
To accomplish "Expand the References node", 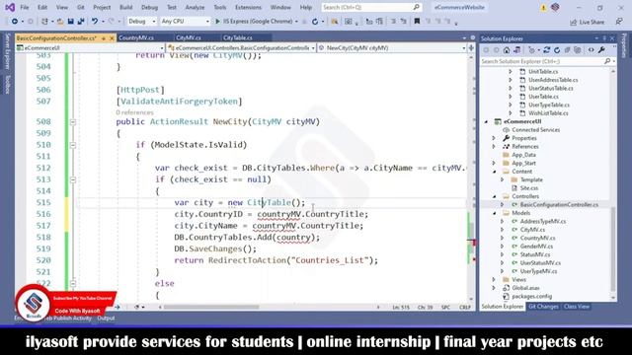I will [x=494, y=147].
